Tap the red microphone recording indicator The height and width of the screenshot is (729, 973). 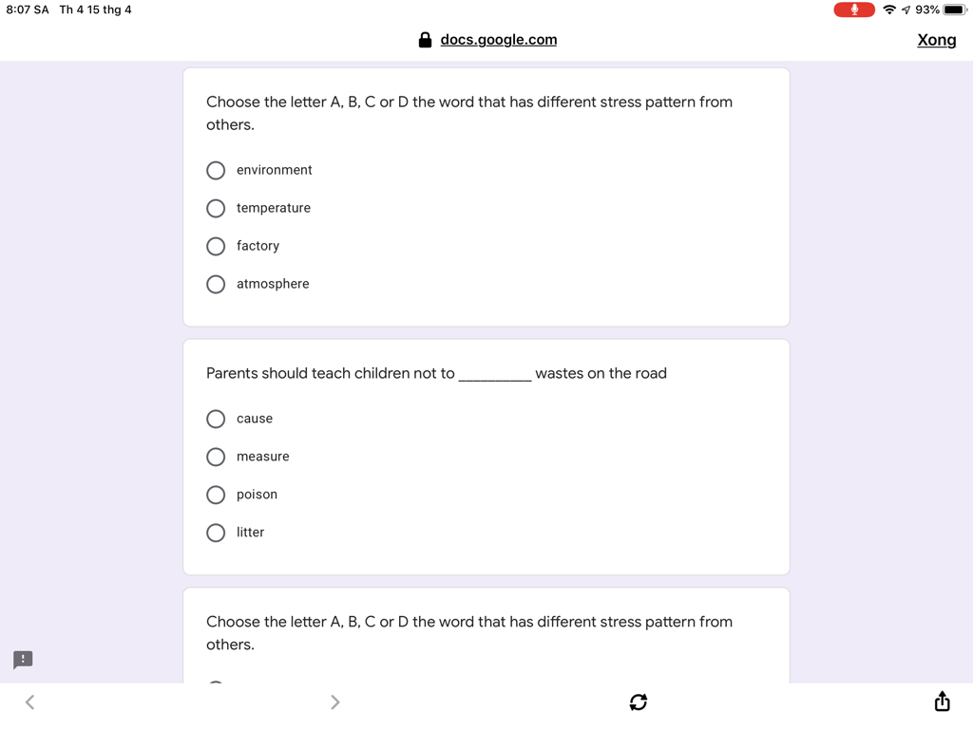coord(854,9)
